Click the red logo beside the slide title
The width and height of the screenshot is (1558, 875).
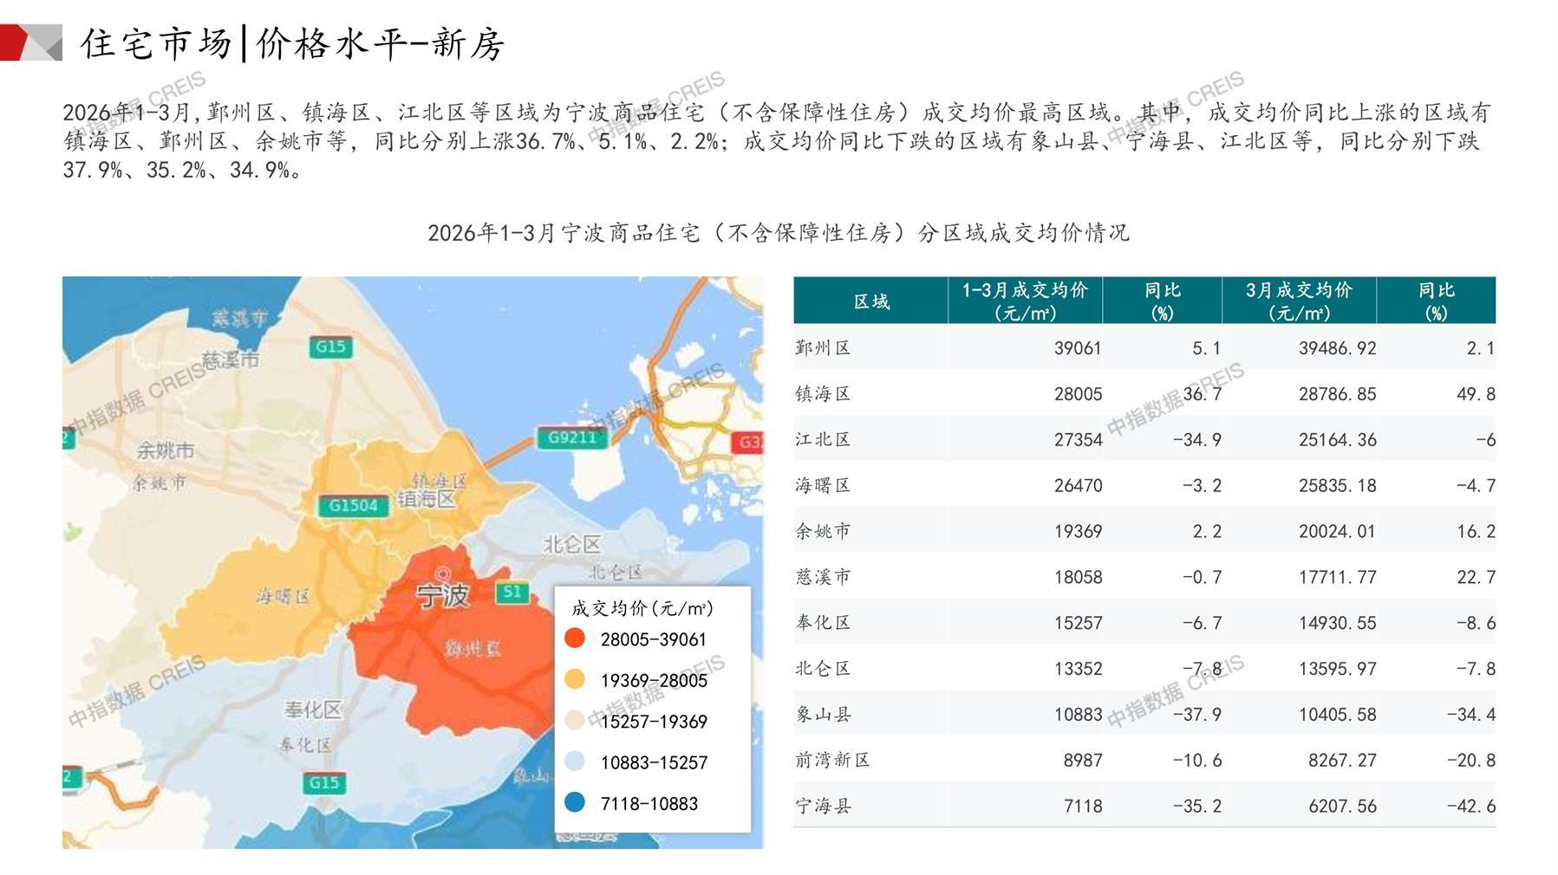click(x=30, y=42)
